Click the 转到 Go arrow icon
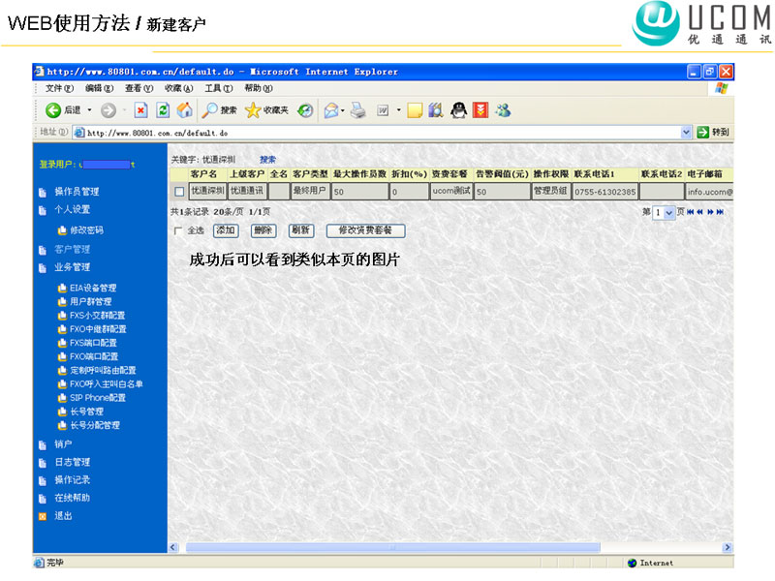This screenshot has height=581, width=775. click(x=703, y=133)
